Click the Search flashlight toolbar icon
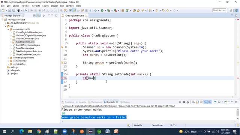 143,10
